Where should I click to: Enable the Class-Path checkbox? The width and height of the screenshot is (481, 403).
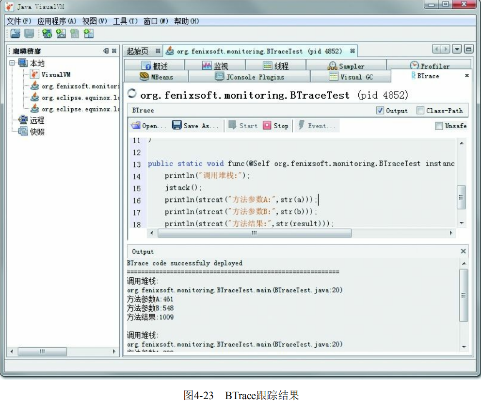(x=420, y=110)
